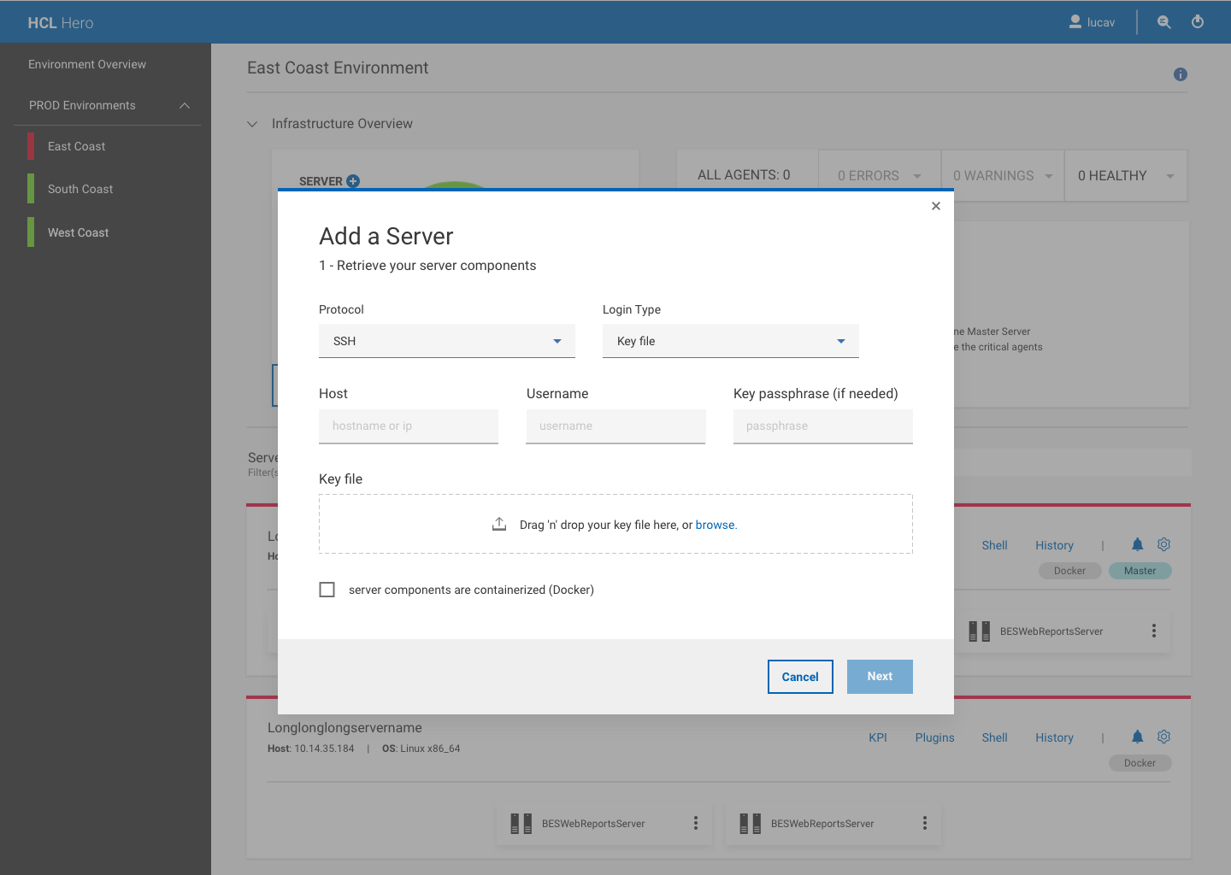Open the Login Type dropdown
The width and height of the screenshot is (1231, 875).
(730, 341)
